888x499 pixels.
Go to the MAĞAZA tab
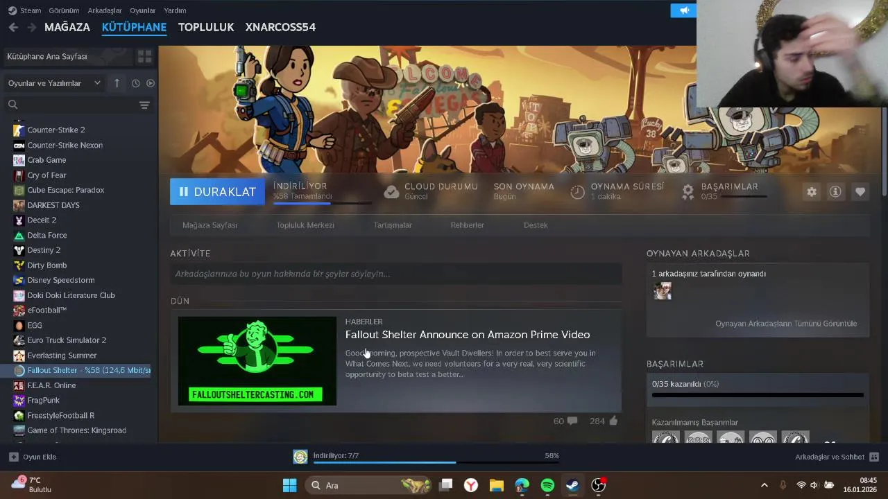click(67, 27)
